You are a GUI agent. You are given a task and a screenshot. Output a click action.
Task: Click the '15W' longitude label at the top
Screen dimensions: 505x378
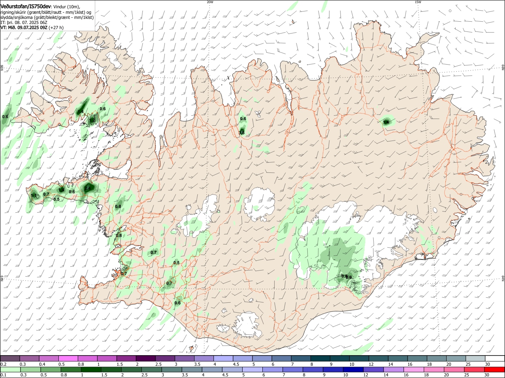(x=418, y=2)
